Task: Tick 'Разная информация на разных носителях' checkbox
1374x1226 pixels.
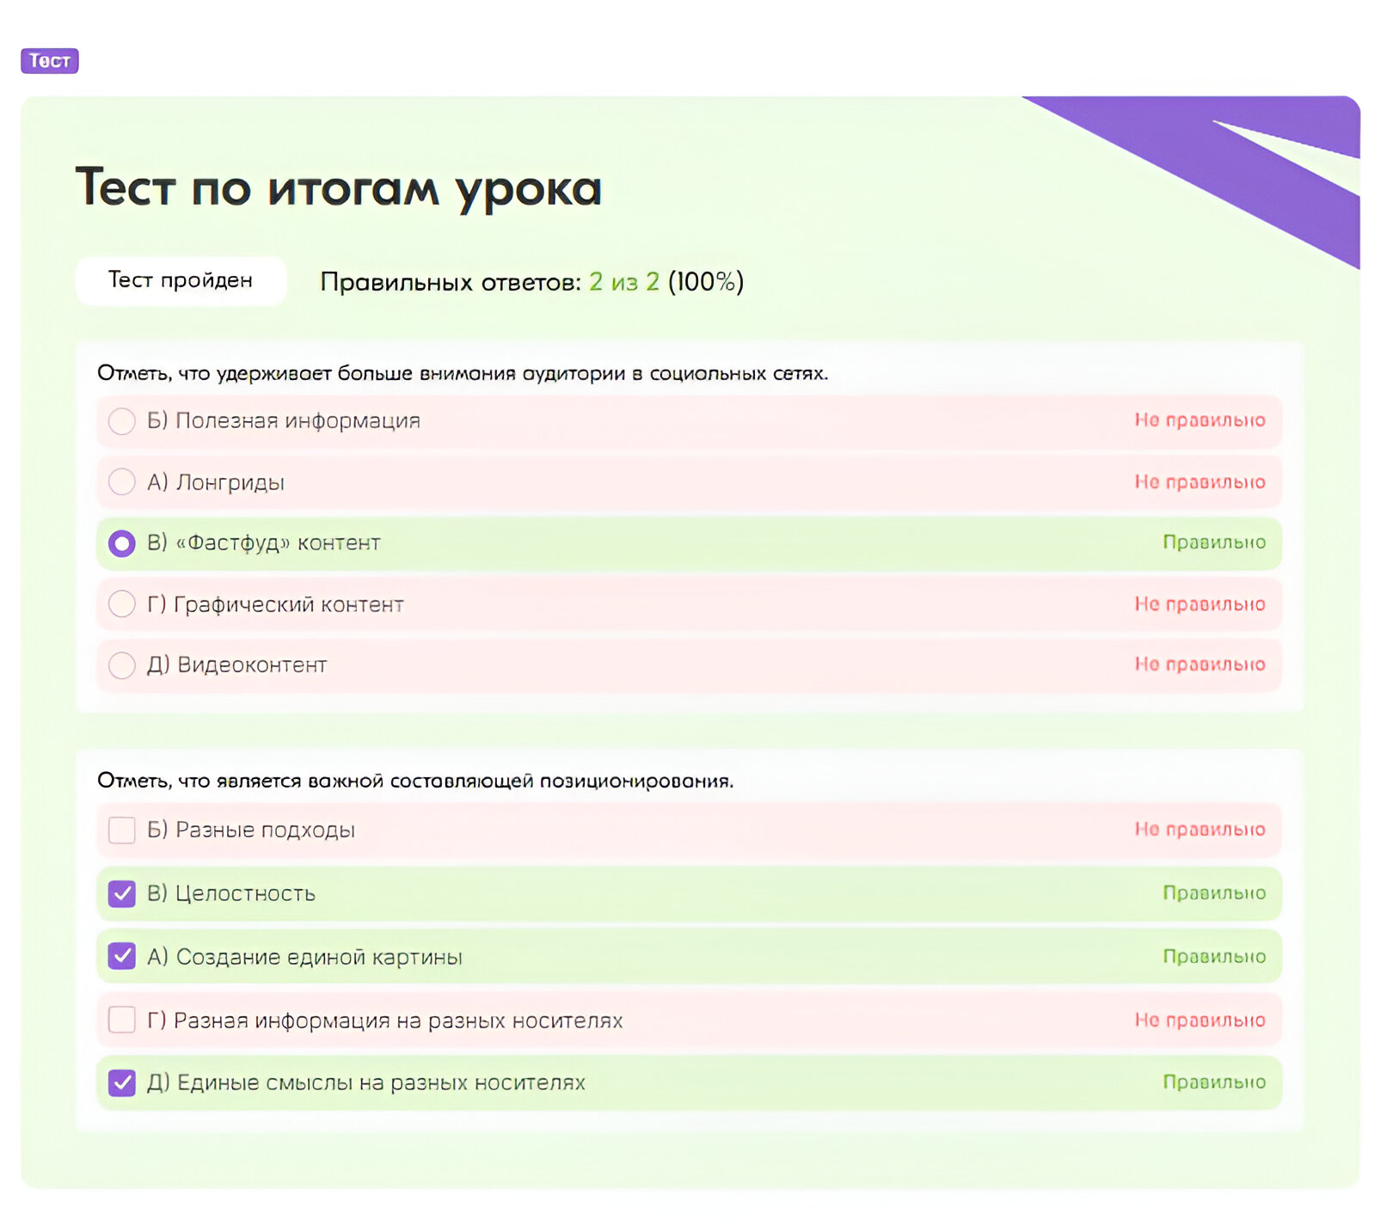Action: tap(122, 1021)
